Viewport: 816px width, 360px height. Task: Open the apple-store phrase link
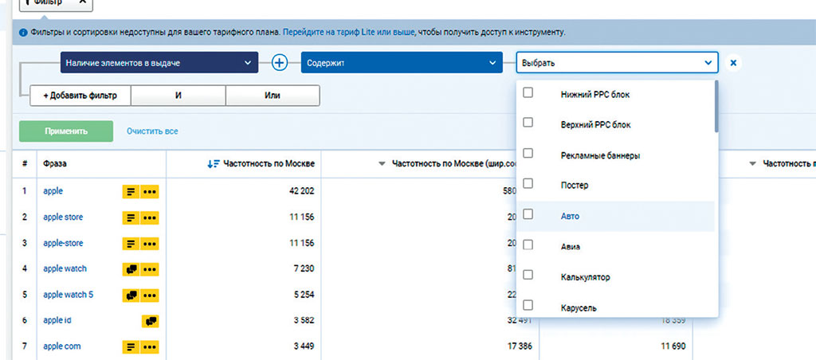[63, 244]
